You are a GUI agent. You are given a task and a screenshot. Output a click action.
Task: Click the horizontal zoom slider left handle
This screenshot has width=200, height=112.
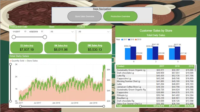tap(20, 106)
